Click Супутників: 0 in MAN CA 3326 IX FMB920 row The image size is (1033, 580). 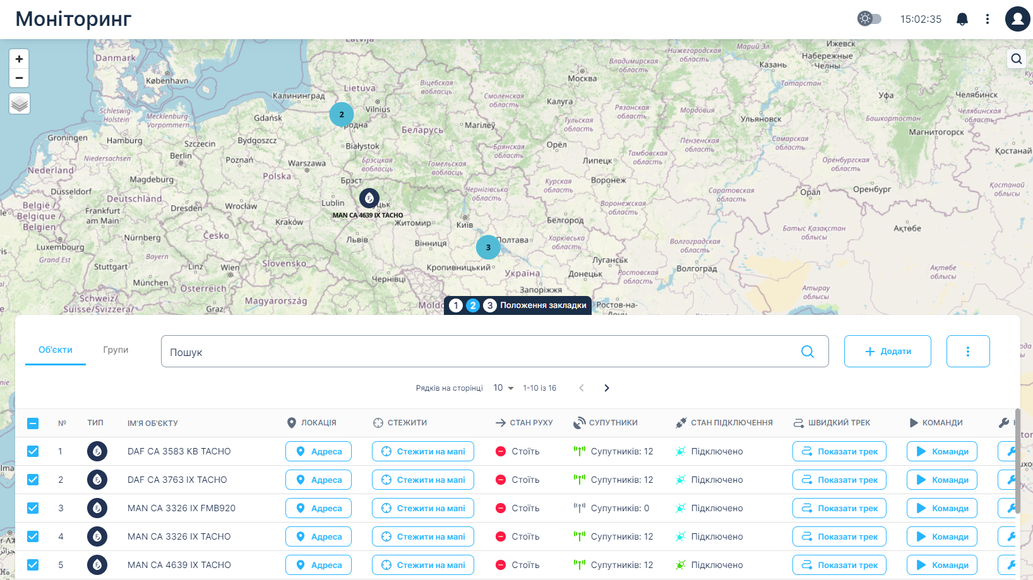pyautogui.click(x=619, y=508)
